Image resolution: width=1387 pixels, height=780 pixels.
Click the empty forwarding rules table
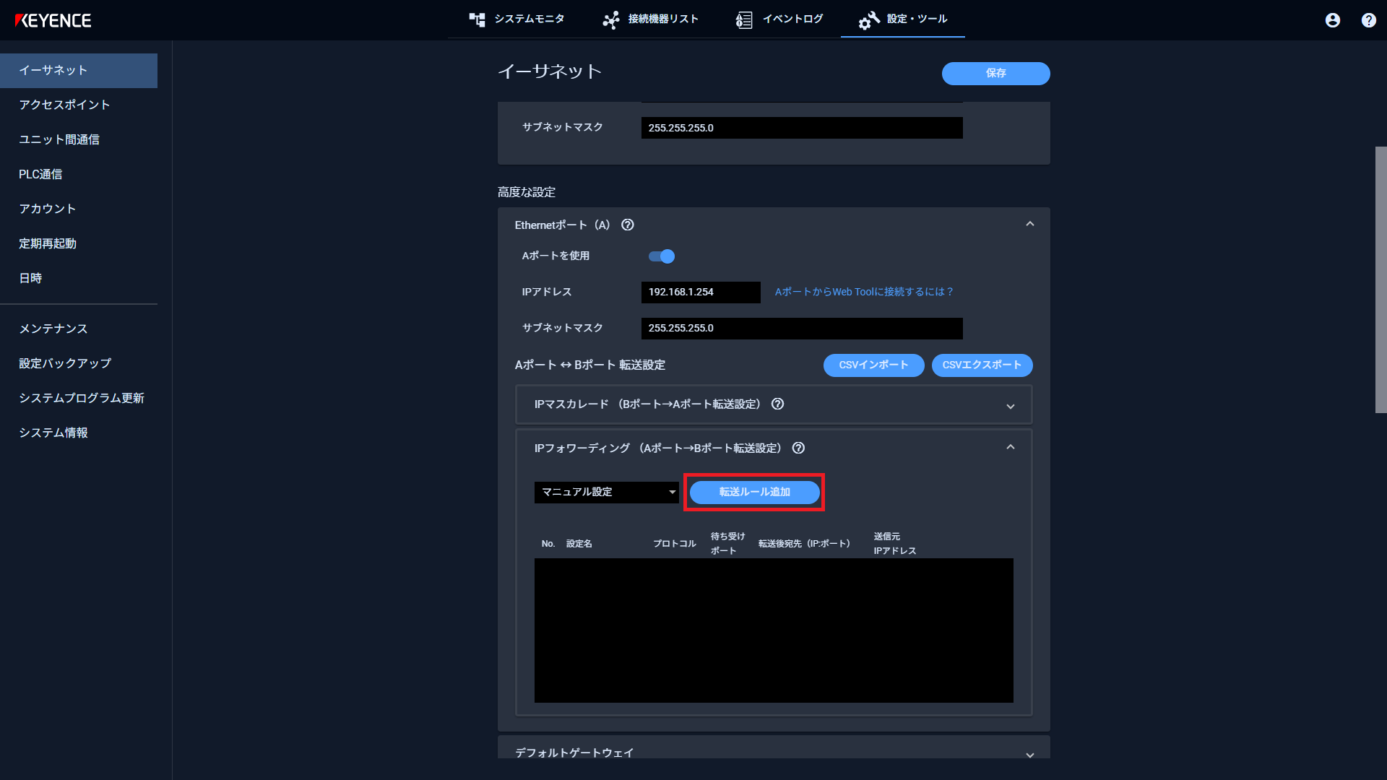(774, 630)
